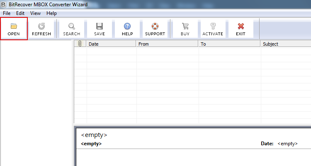This screenshot has height=166, width=311.
Task: Click the BitRecover app icon in title bar
Action: click(x=3, y=4)
